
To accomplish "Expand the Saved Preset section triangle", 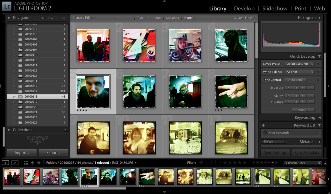I will coord(318,64).
